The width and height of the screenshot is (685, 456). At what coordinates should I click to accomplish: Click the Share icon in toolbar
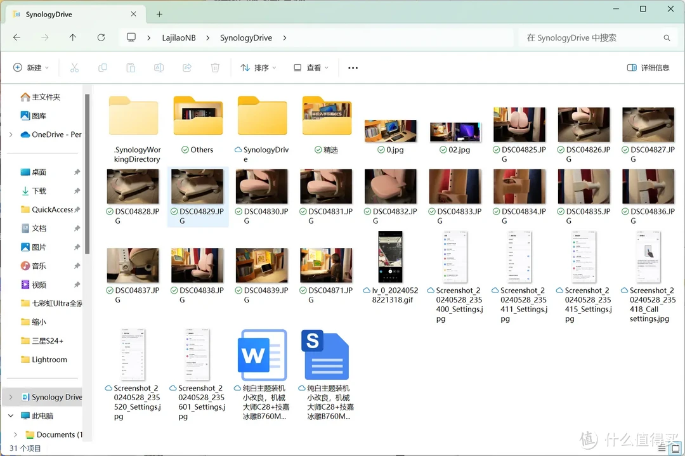(187, 68)
